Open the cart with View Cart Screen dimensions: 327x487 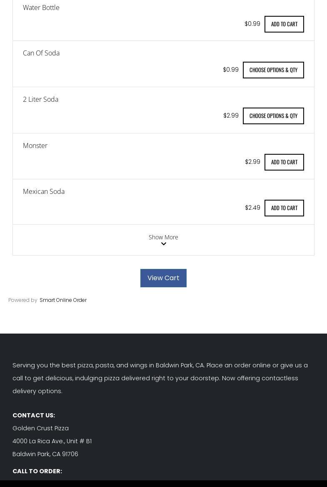pos(163,278)
